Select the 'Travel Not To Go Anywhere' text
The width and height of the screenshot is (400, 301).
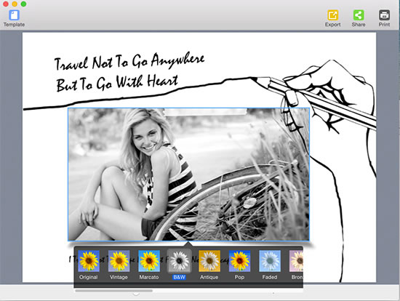tap(129, 61)
